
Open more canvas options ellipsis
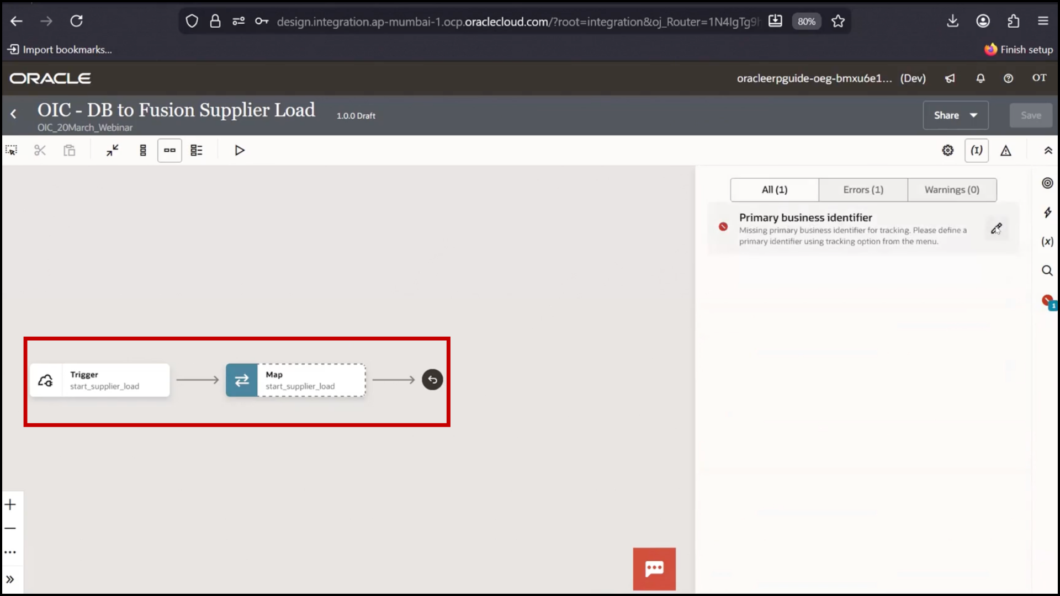pos(10,552)
